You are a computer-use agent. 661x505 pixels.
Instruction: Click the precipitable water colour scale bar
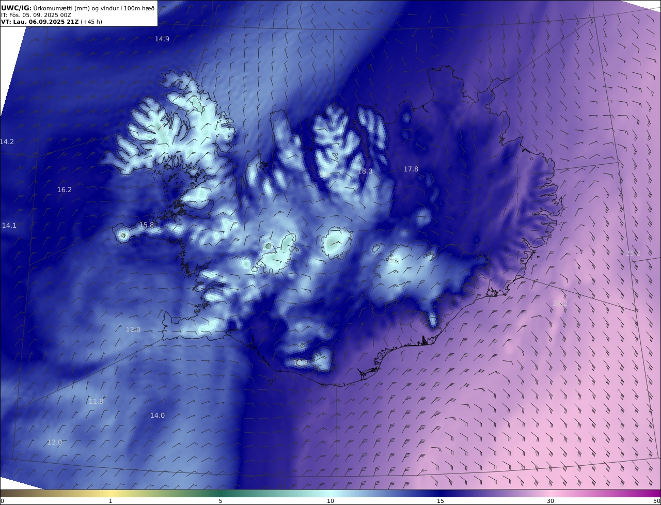pyautogui.click(x=330, y=493)
